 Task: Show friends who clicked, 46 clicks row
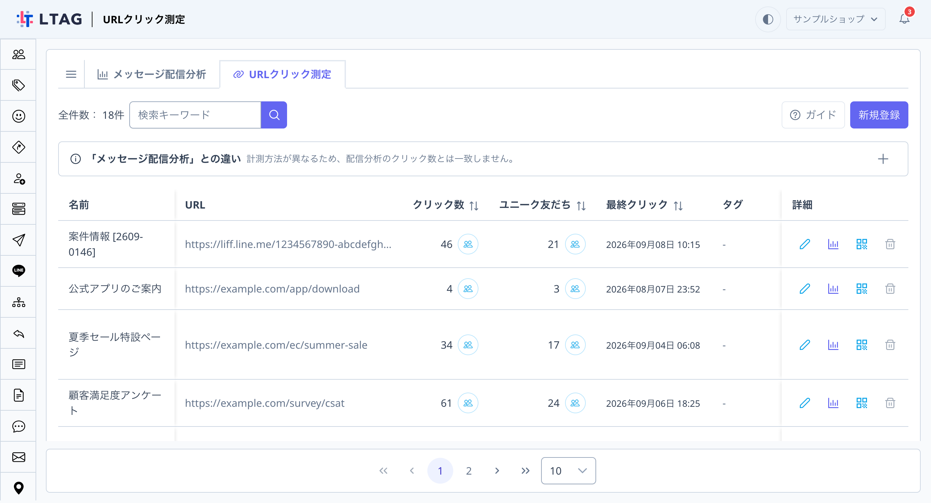tap(468, 244)
